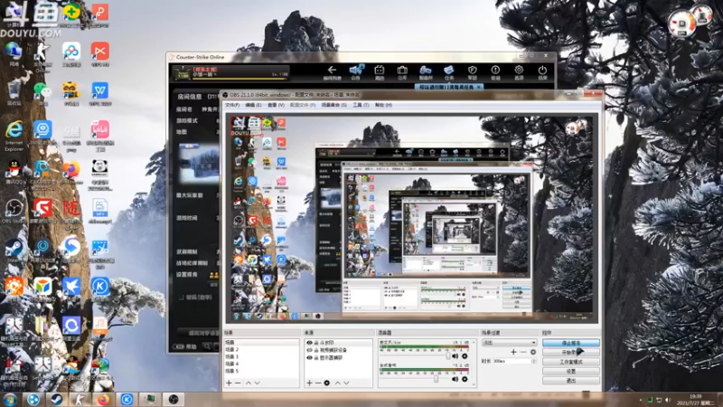Open the crafting workshop icon in Counter-Strike Online
The image size is (723, 407).
click(425, 71)
